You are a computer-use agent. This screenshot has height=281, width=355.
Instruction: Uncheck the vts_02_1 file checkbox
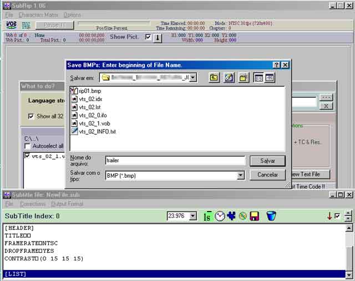tap(27, 156)
